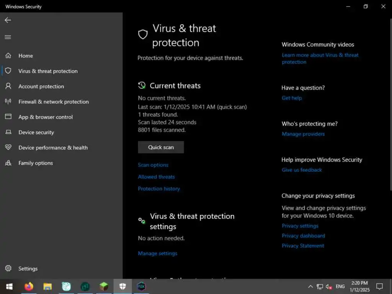Click the network status tray icon
The image size is (392, 294).
[320, 286]
